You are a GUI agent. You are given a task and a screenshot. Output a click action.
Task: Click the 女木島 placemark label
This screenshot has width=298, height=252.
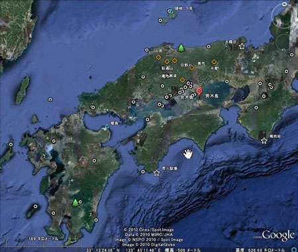[x=187, y=97]
